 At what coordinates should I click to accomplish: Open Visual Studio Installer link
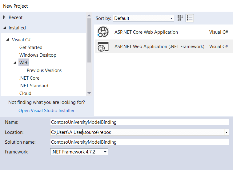46,111
